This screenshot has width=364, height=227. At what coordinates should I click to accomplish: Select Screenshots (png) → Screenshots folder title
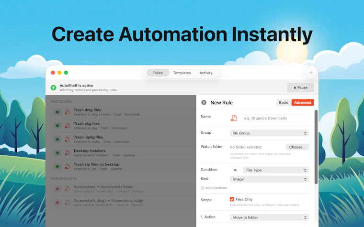[x=109, y=201]
